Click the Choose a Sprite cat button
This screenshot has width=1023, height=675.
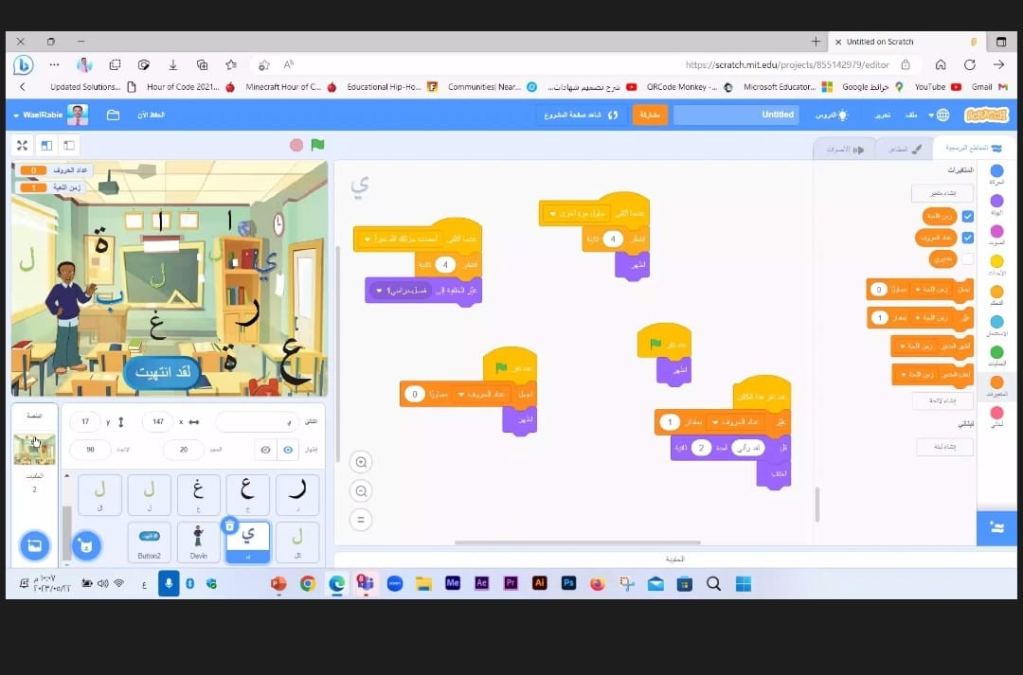pyautogui.click(x=86, y=545)
